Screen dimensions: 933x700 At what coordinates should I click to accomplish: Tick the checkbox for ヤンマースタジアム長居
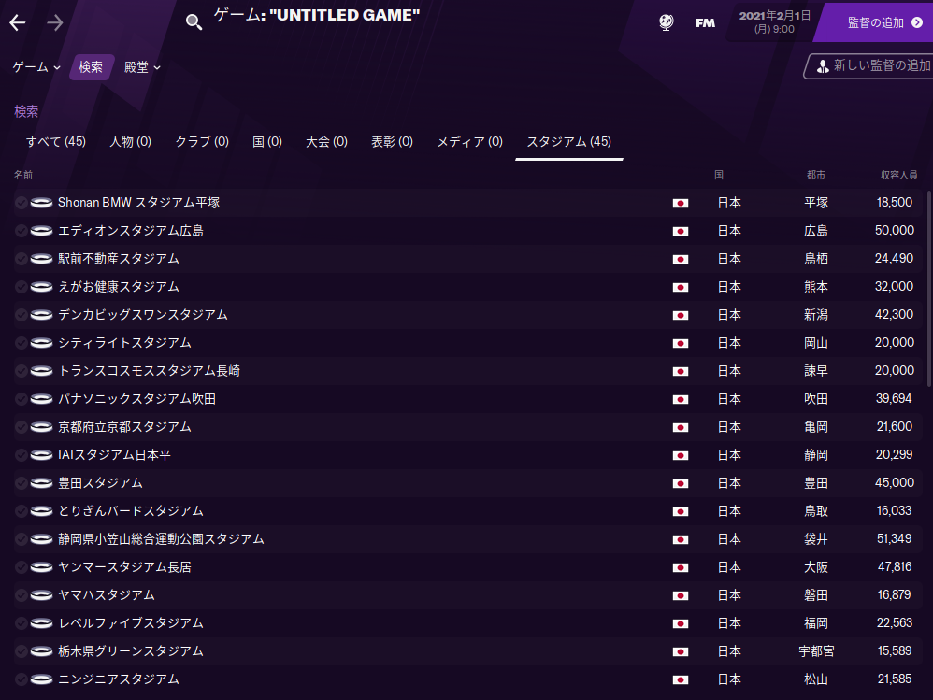(x=21, y=567)
